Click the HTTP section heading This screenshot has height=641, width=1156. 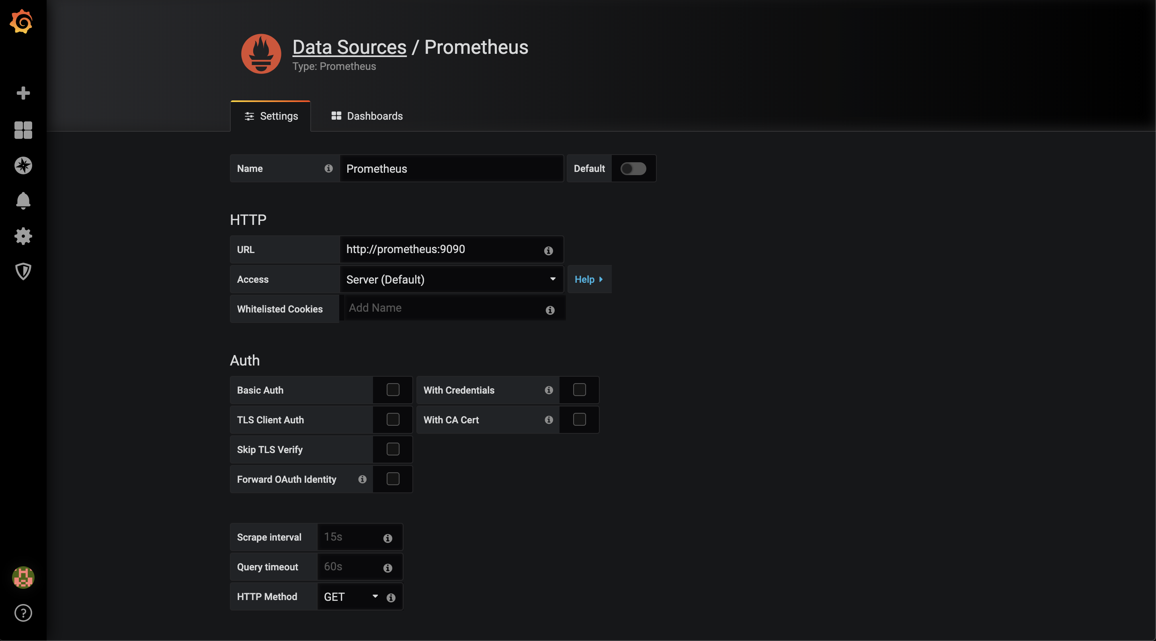click(248, 220)
